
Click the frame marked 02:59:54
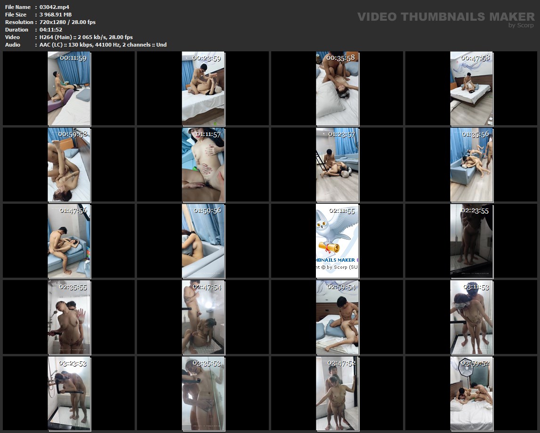(x=337, y=317)
